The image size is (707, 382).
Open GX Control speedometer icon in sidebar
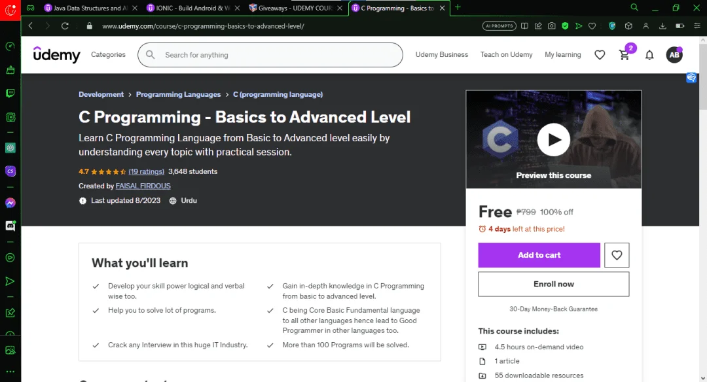point(10,46)
